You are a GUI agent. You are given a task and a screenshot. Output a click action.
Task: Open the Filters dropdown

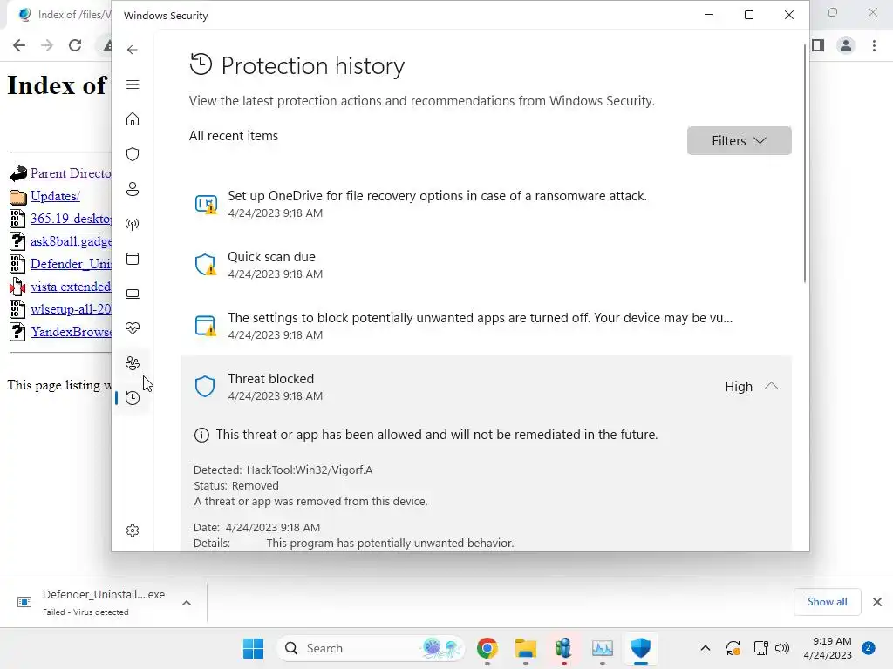739,140
